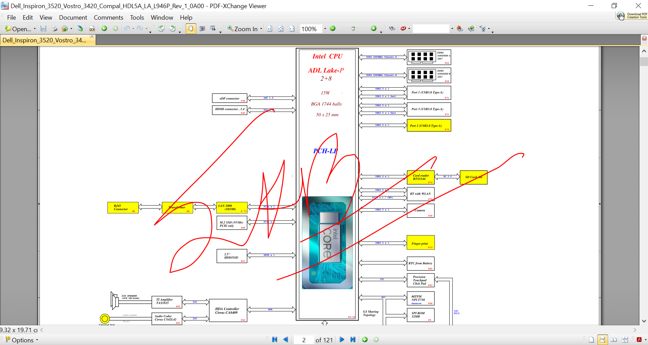
Task: Open the Find binoculars tool
Action: click(392, 29)
